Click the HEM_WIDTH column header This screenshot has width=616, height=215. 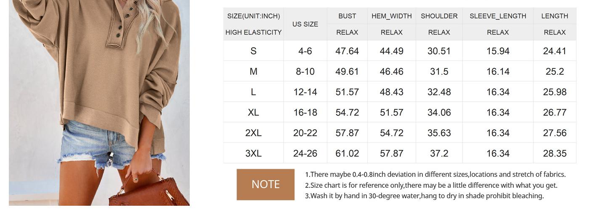point(392,16)
